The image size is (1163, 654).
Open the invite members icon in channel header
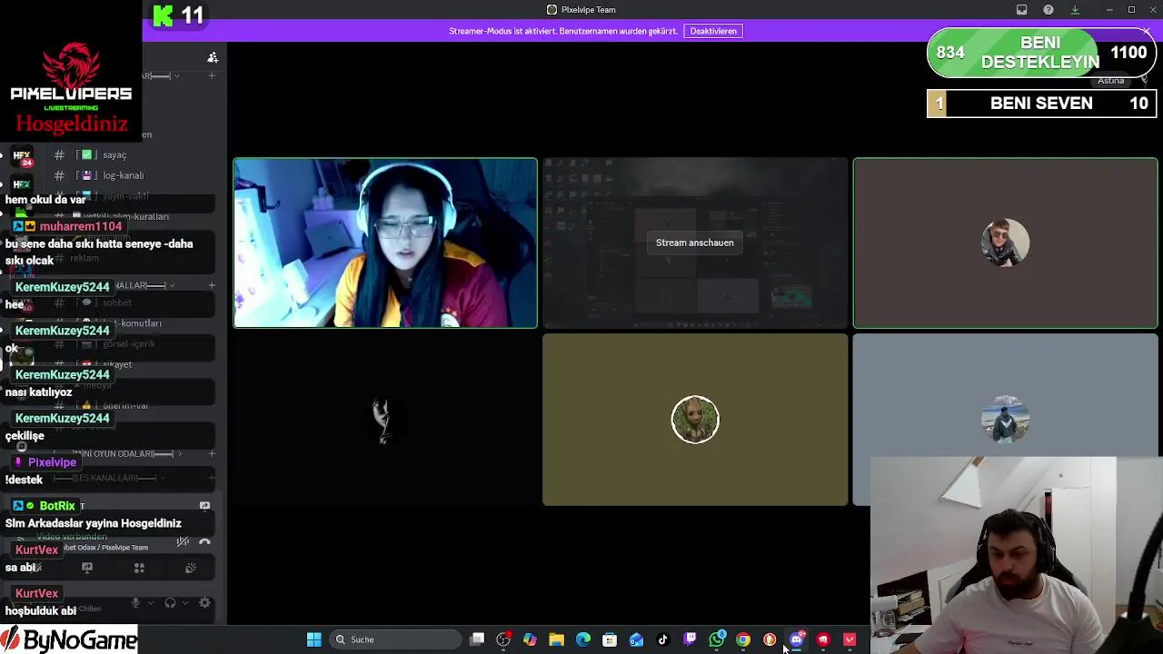pos(213,57)
